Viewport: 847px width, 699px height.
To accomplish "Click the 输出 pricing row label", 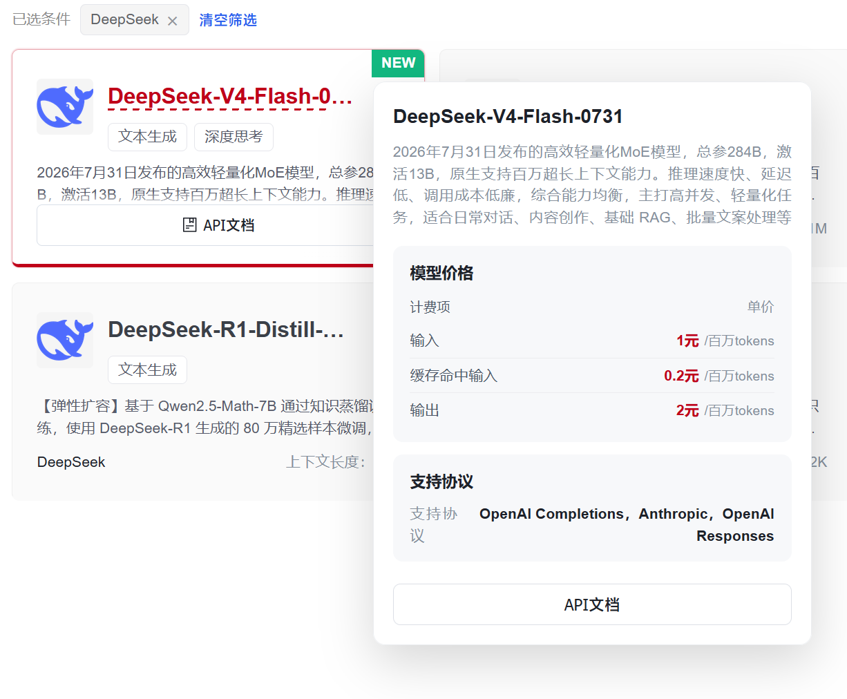I will point(424,410).
